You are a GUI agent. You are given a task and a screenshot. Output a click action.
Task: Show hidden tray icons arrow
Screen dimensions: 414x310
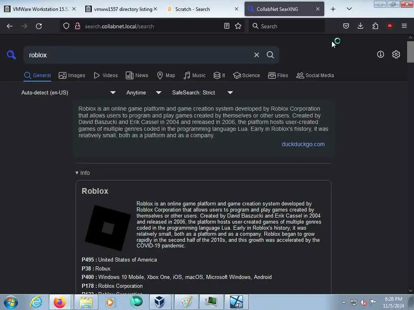tap(344, 303)
